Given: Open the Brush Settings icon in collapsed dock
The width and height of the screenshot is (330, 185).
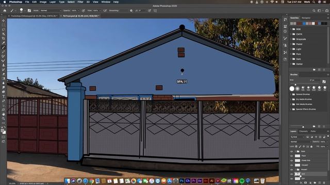Looking at the screenshot, I should 285,39.
